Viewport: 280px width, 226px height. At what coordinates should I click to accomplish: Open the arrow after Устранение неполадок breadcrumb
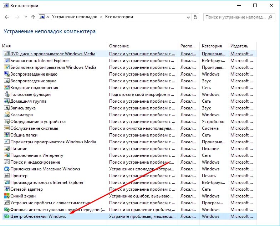click(101, 17)
